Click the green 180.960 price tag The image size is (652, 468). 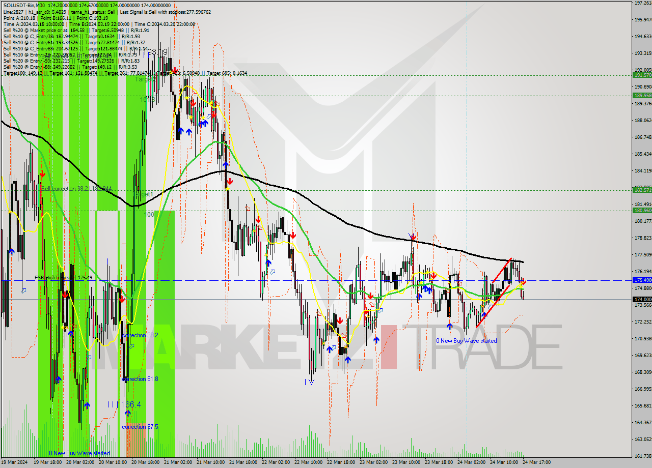642,210
